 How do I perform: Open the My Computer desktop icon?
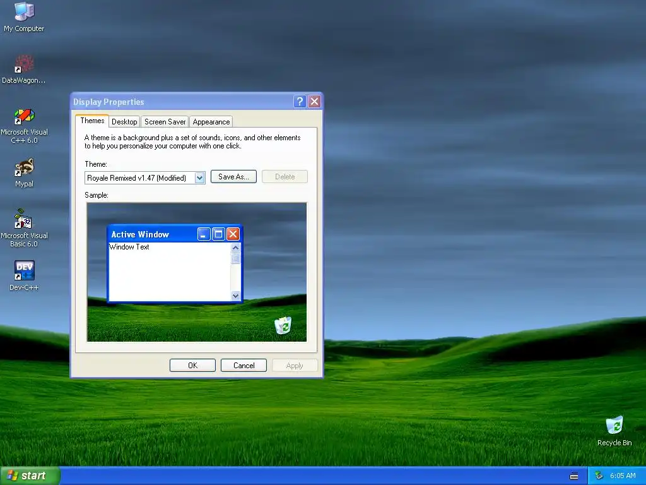click(24, 16)
